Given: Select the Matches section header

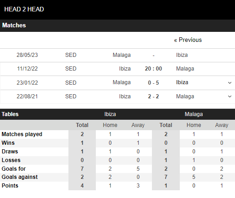Looking at the screenshot, I should click(14, 25).
